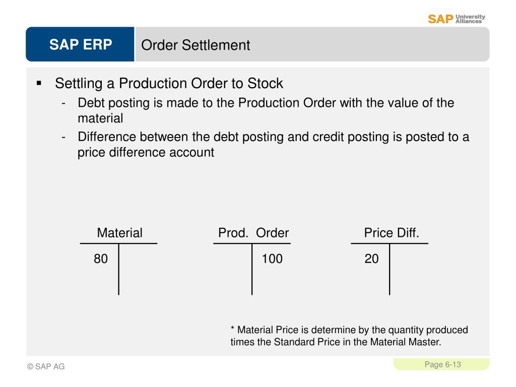Click the Page 6-13 indicator
The width and height of the screenshot is (516, 387).
(x=442, y=364)
